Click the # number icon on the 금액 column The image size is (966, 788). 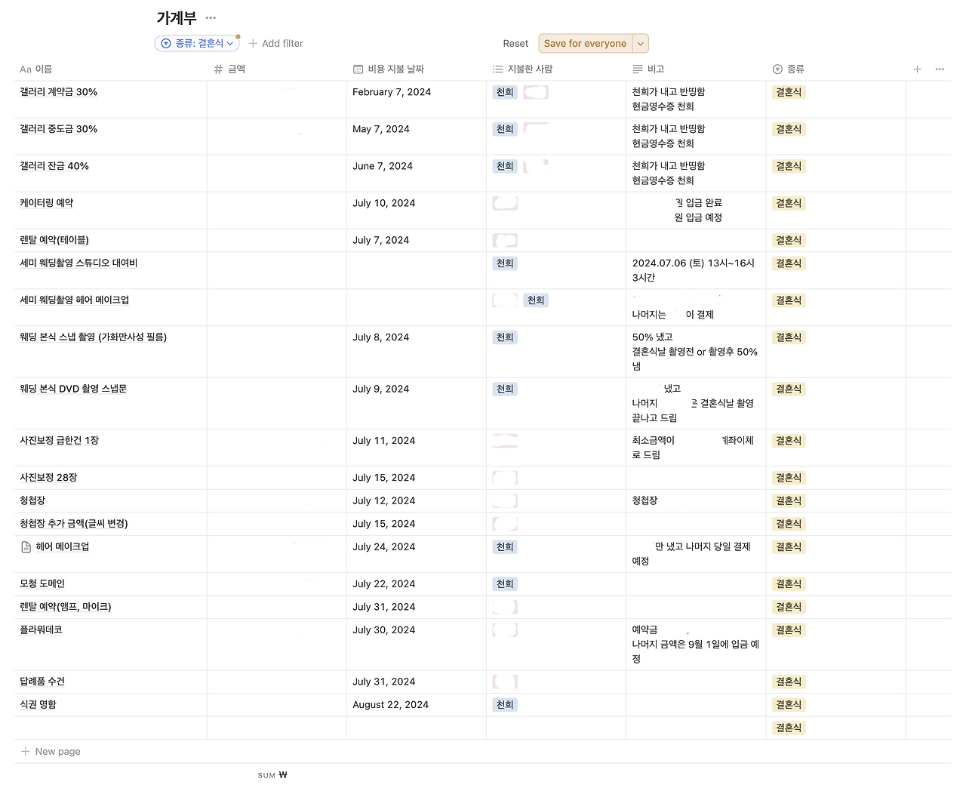217,69
